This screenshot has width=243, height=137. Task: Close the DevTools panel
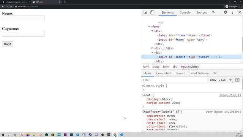pos(240,12)
